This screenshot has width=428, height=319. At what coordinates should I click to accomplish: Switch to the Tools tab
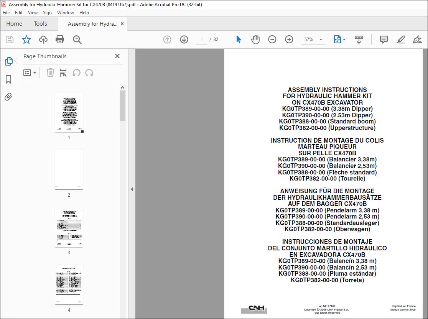pyautogui.click(x=40, y=24)
